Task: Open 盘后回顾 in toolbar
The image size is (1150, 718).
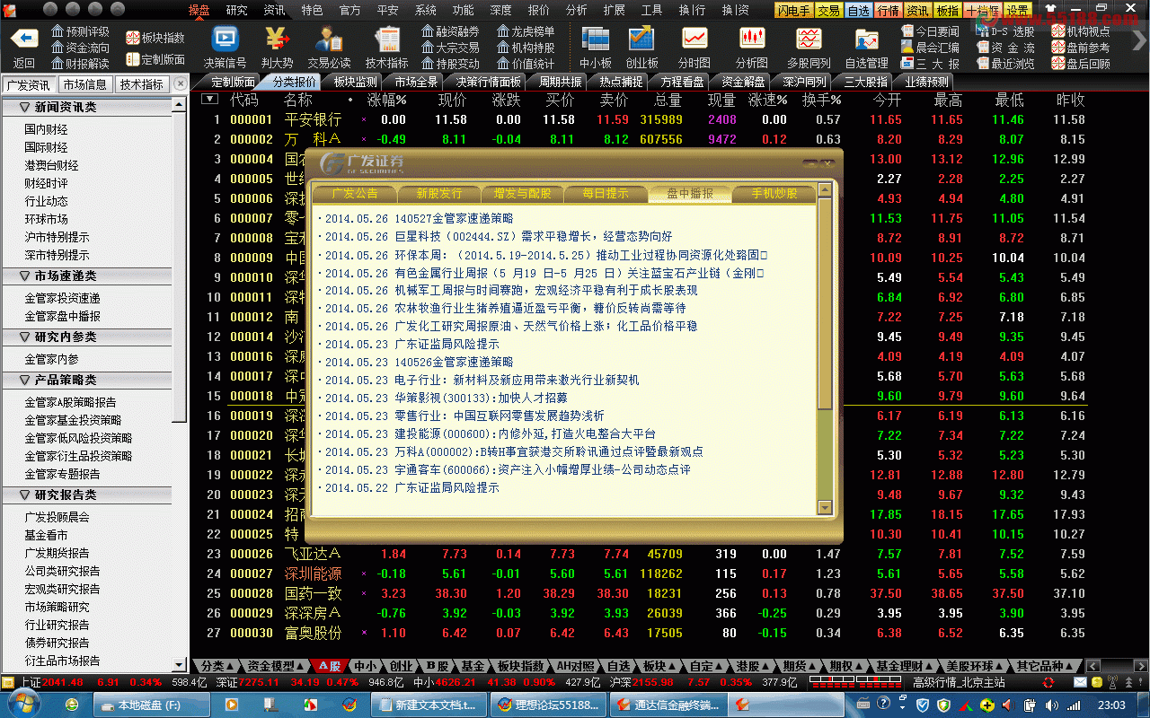Action: pos(1081,64)
